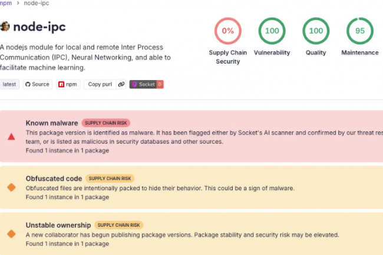Open the Unstable ownership alert heading
The image size is (383, 255).
tap(58, 225)
